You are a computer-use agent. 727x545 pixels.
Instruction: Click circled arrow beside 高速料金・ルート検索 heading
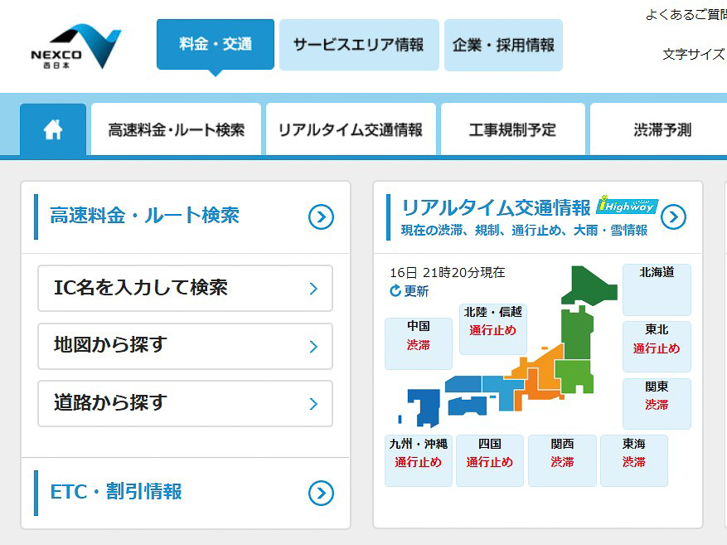[321, 217]
